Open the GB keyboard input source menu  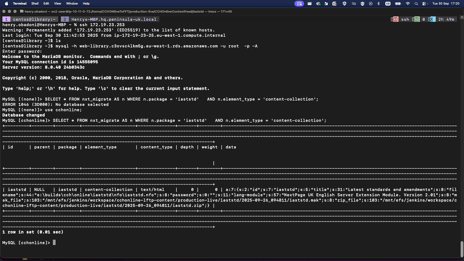coord(388,3)
